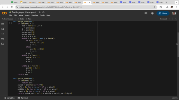
Task: Switch to the Stac tab
Action: click(42, 2)
